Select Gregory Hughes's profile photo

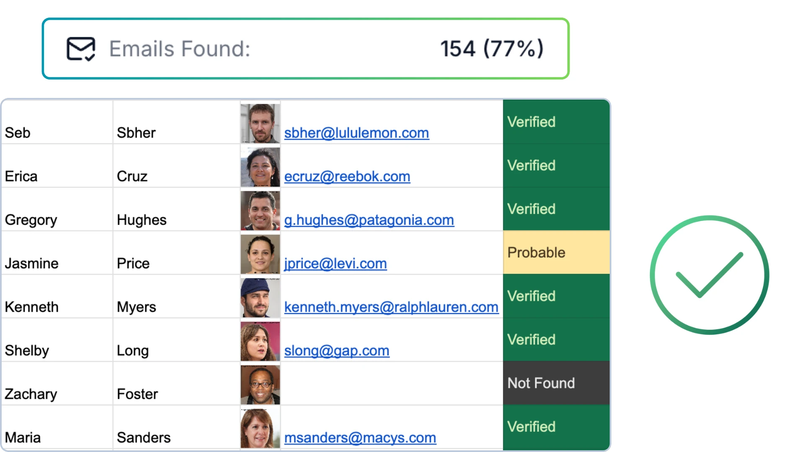tap(260, 211)
